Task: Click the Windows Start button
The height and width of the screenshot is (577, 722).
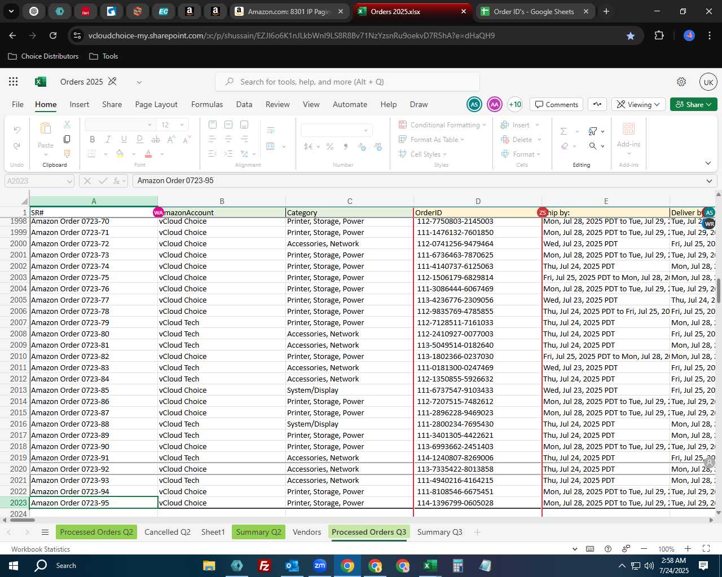Action: coord(14,566)
